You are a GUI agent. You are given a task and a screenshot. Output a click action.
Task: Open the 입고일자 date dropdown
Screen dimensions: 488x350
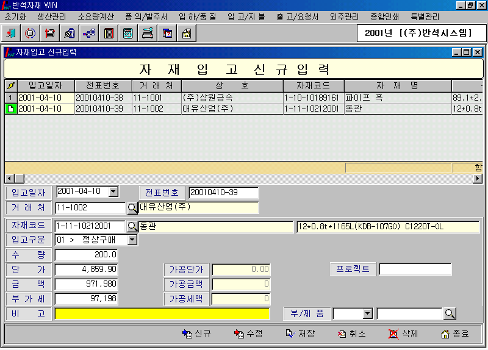[x=113, y=192]
